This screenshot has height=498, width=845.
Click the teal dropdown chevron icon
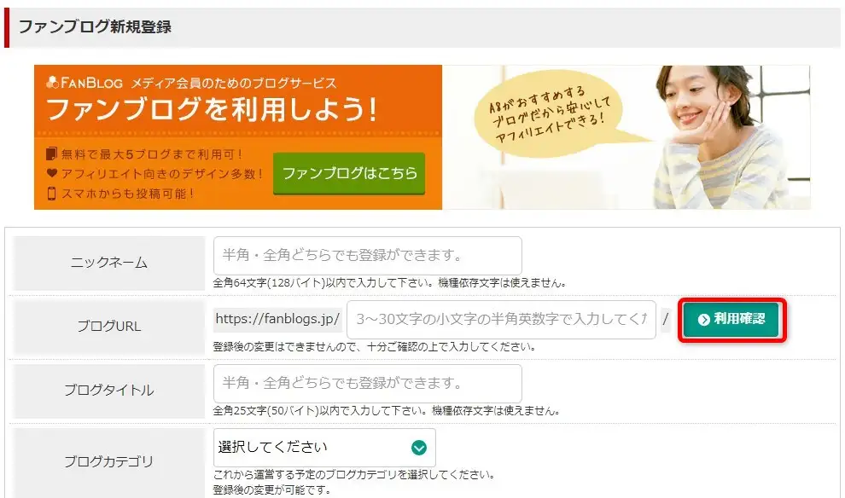pos(419,448)
